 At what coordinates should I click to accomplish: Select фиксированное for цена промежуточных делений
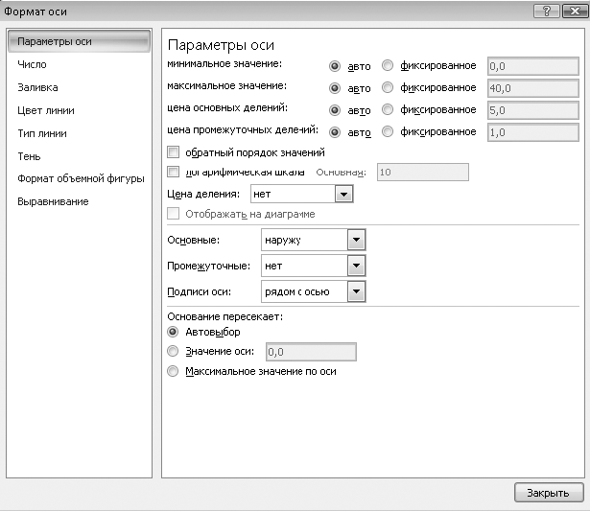click(388, 131)
